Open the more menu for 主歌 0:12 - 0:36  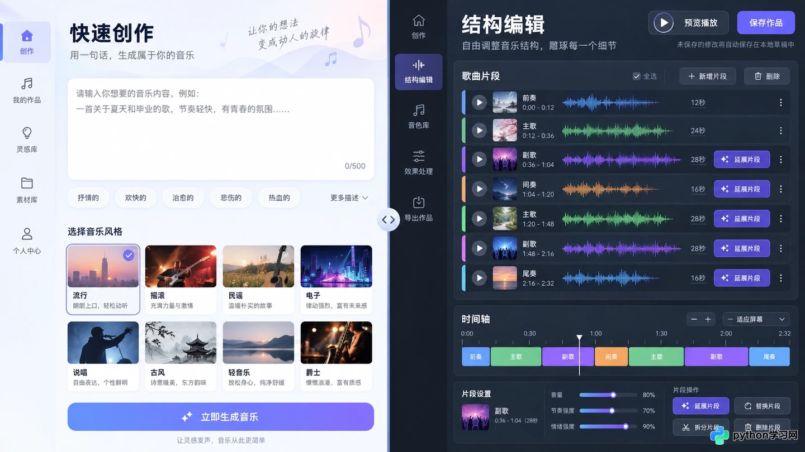click(x=781, y=131)
